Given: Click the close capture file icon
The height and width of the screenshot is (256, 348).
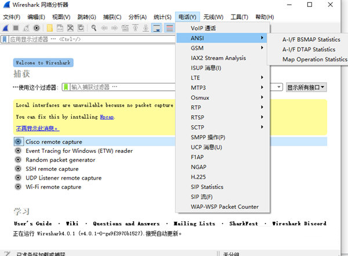Looking at the screenshot, I should coord(70,28).
